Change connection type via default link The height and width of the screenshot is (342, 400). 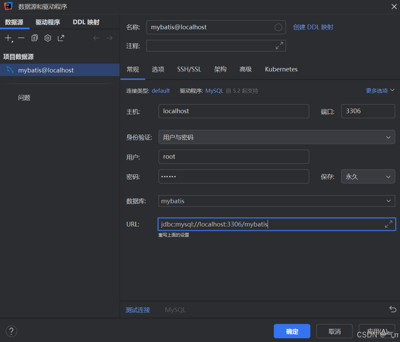point(160,91)
